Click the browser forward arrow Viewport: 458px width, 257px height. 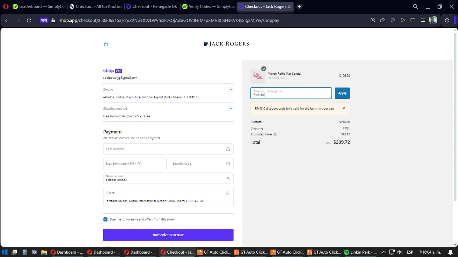click(18, 20)
